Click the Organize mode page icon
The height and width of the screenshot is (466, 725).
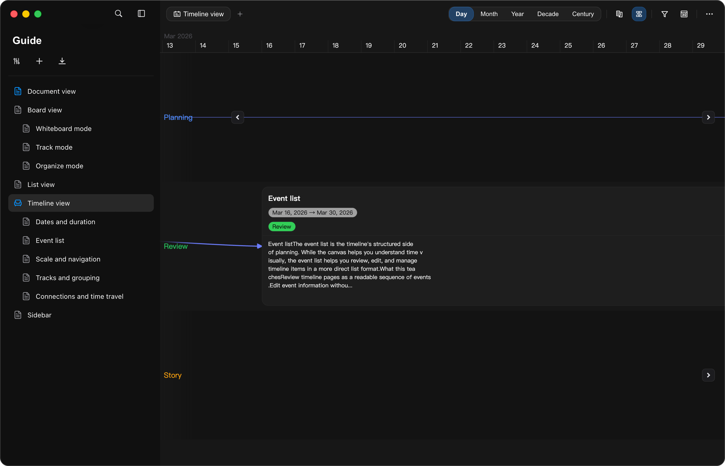pyautogui.click(x=26, y=166)
